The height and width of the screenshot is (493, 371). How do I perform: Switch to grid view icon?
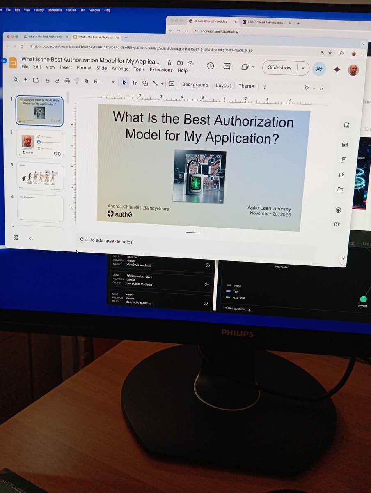coord(16,237)
